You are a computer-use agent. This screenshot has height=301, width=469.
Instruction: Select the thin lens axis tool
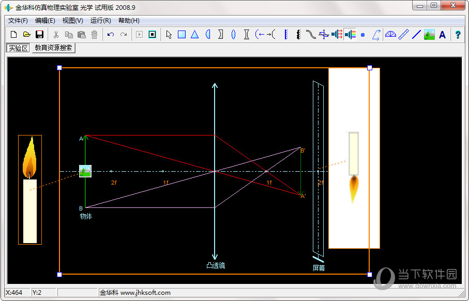(x=324, y=35)
